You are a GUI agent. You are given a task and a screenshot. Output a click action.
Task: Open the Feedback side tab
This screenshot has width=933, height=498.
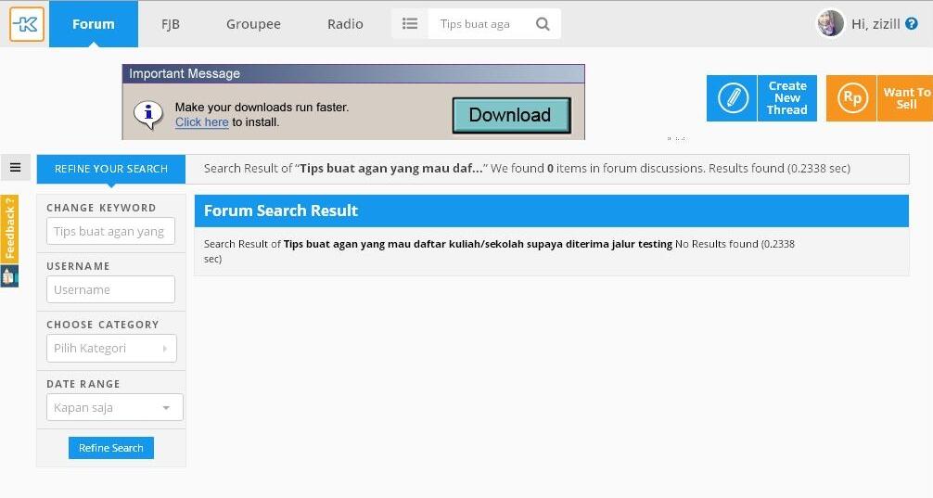pos(9,228)
